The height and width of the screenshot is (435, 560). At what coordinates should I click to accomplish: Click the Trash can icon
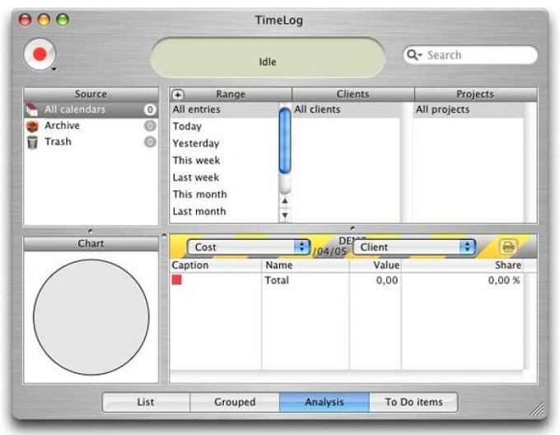tap(32, 143)
